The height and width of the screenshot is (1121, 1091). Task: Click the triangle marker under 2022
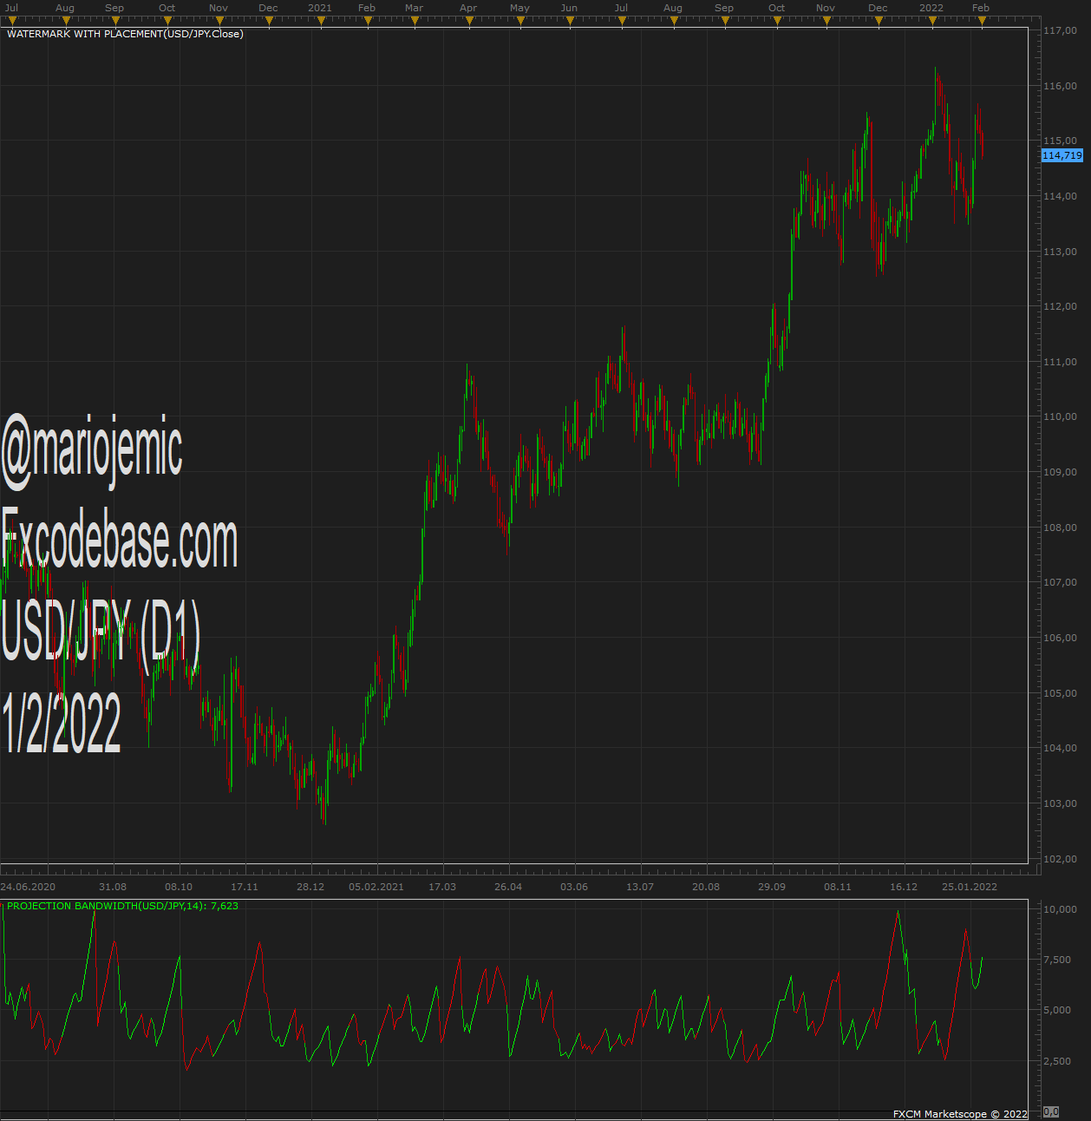[932, 23]
